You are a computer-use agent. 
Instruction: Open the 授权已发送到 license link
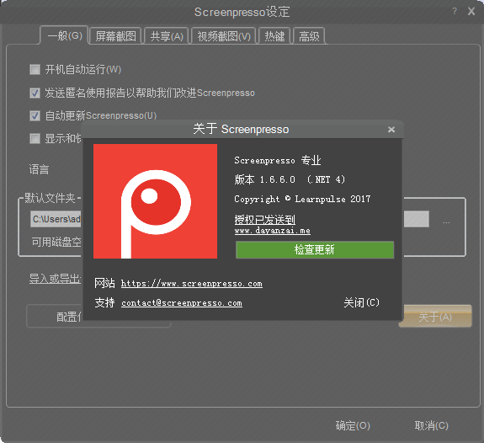pyautogui.click(x=265, y=219)
